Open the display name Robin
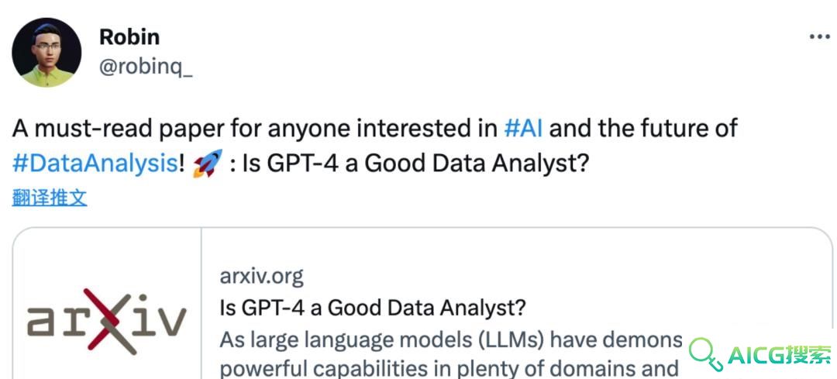Image resolution: width=837 pixels, height=379 pixels. point(129,37)
